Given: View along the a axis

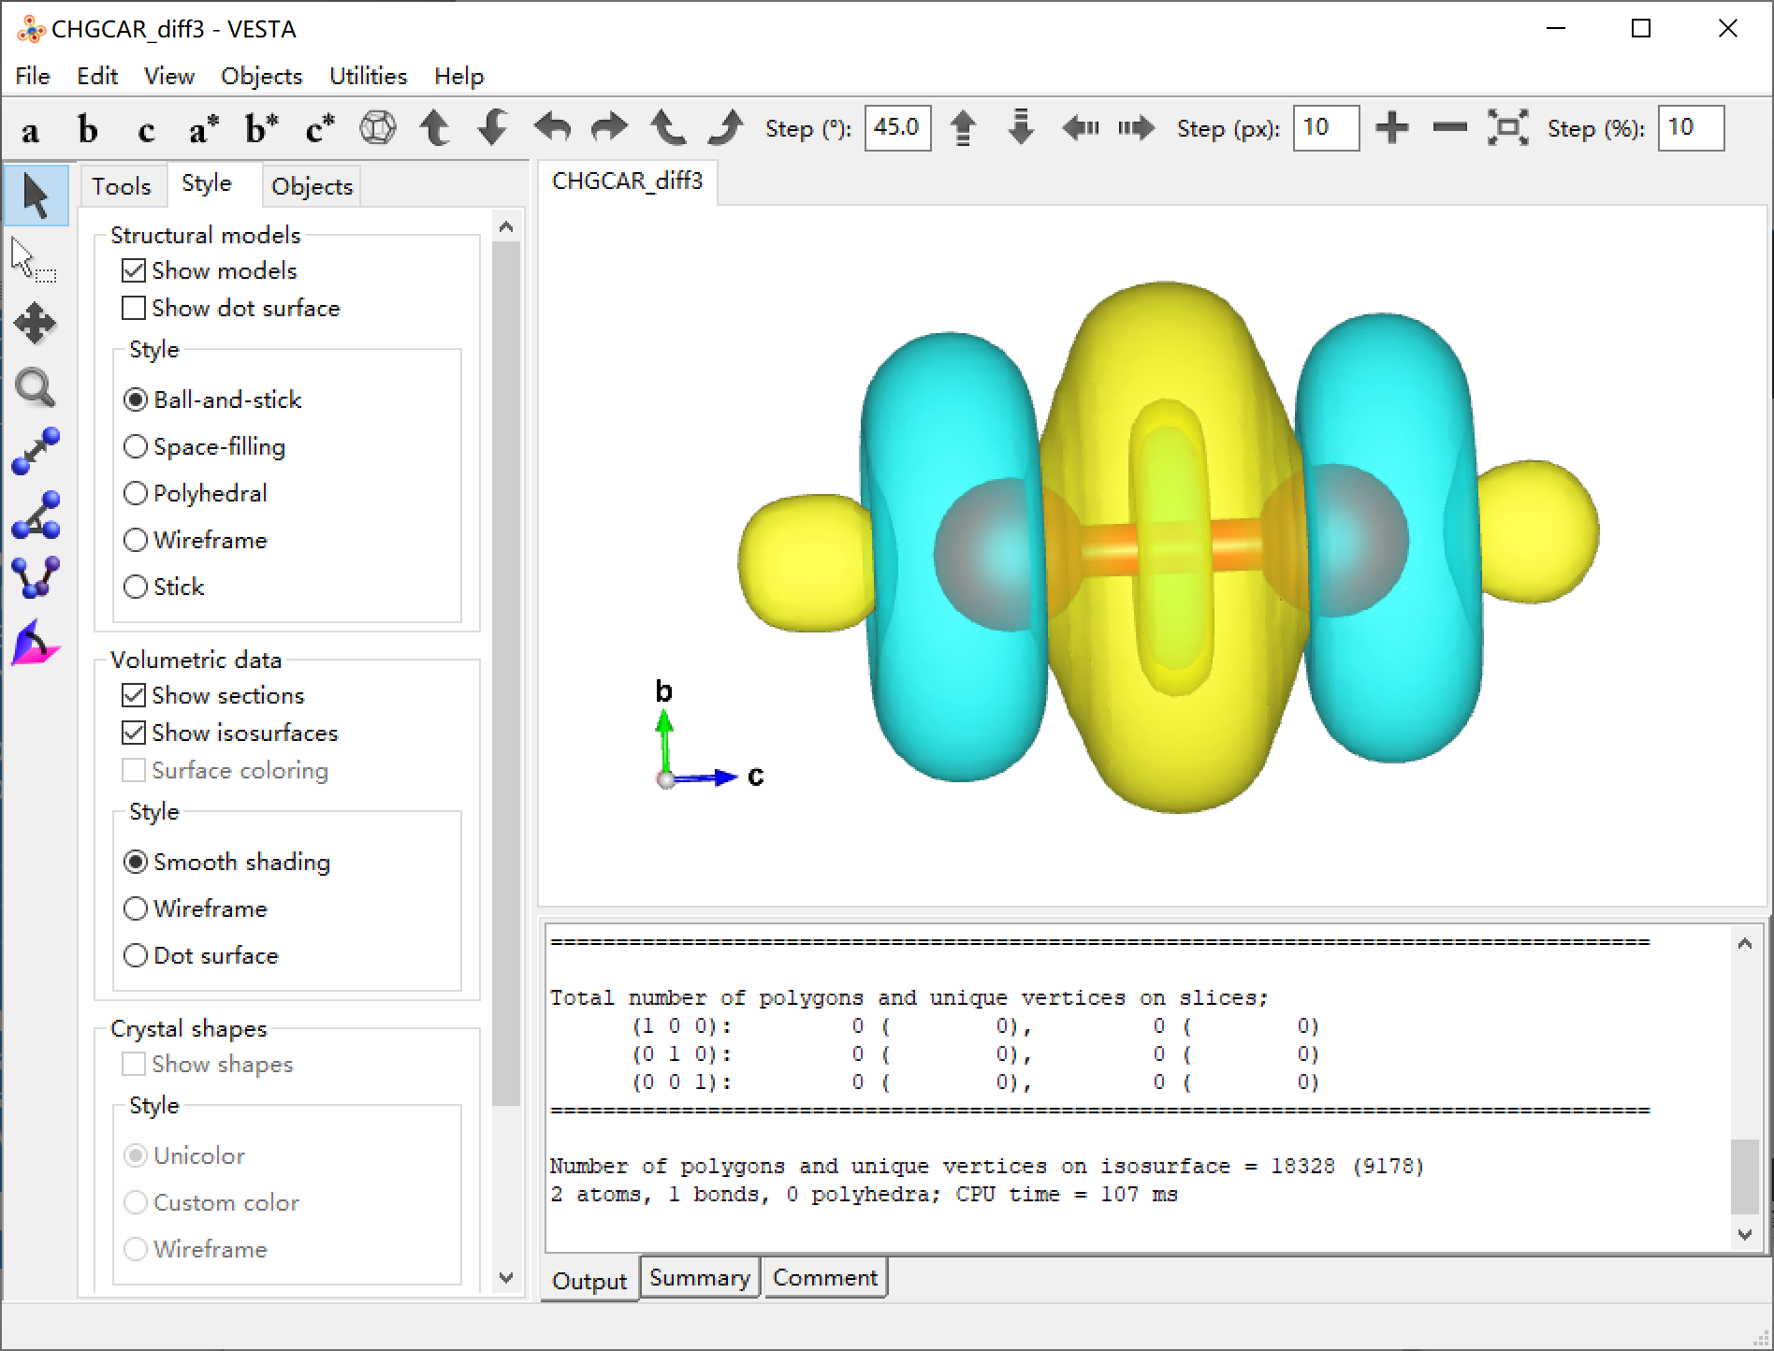Looking at the screenshot, I should pos(31,129).
